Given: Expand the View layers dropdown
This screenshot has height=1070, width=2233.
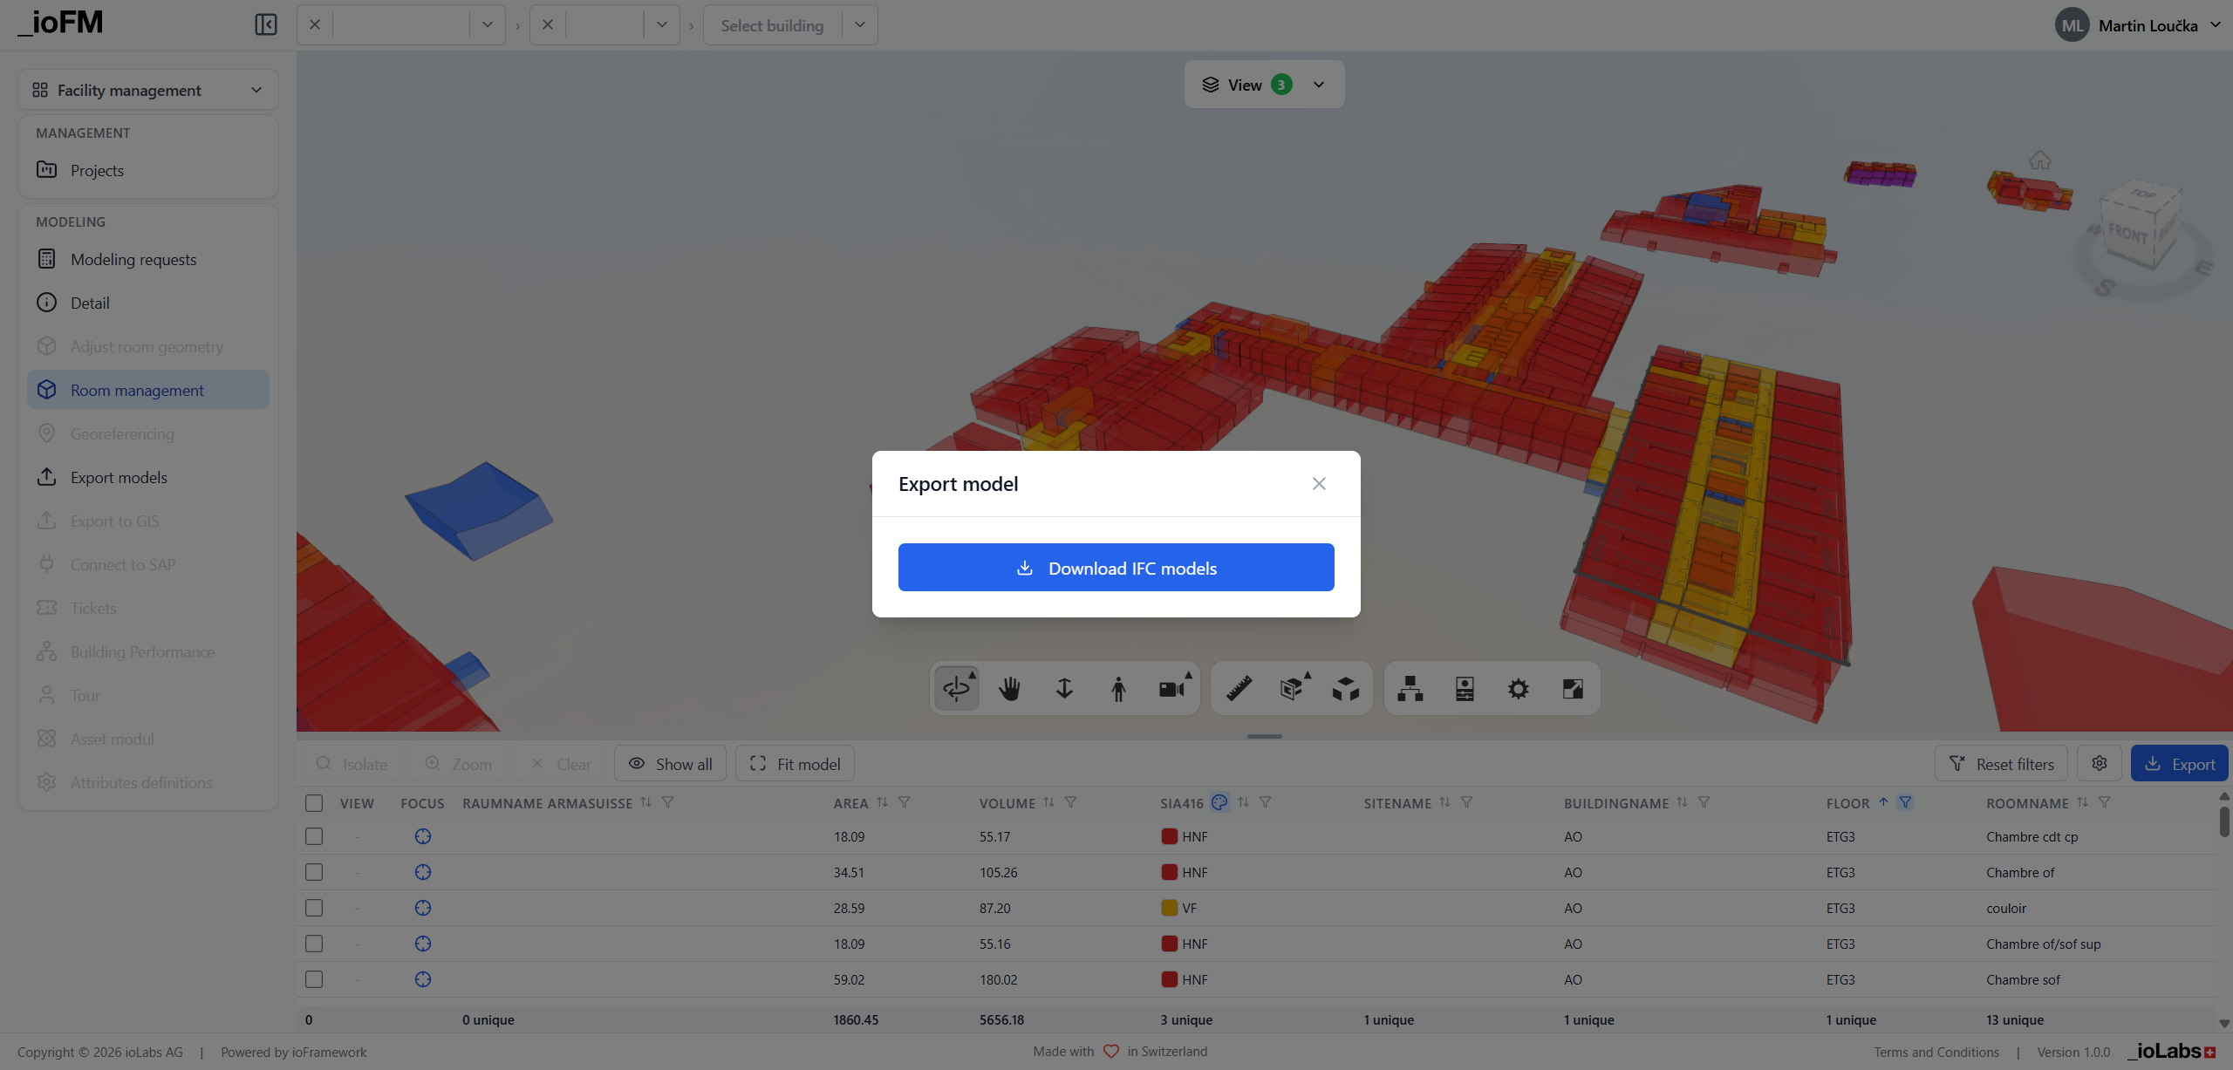Looking at the screenshot, I should [x=1264, y=85].
